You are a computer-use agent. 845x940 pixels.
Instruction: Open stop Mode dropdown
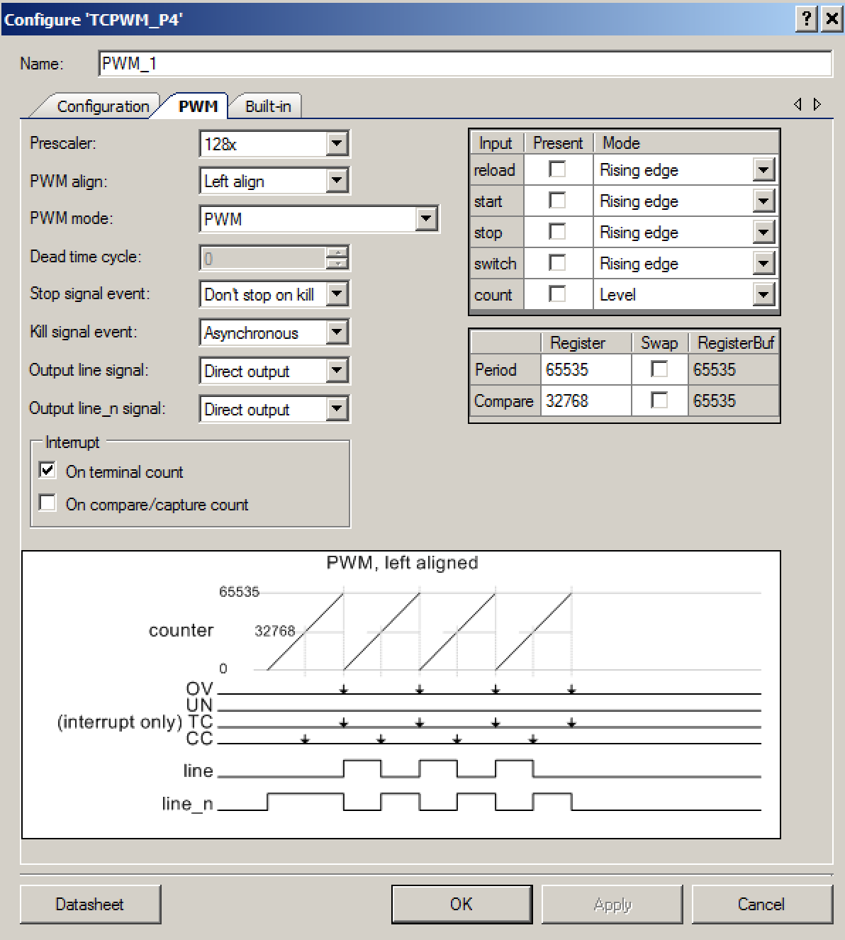pos(763,233)
